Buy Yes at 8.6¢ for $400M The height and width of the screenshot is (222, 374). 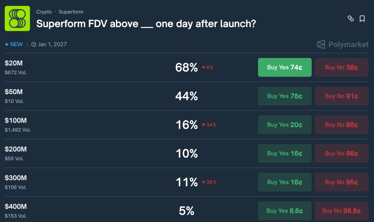coord(285,211)
